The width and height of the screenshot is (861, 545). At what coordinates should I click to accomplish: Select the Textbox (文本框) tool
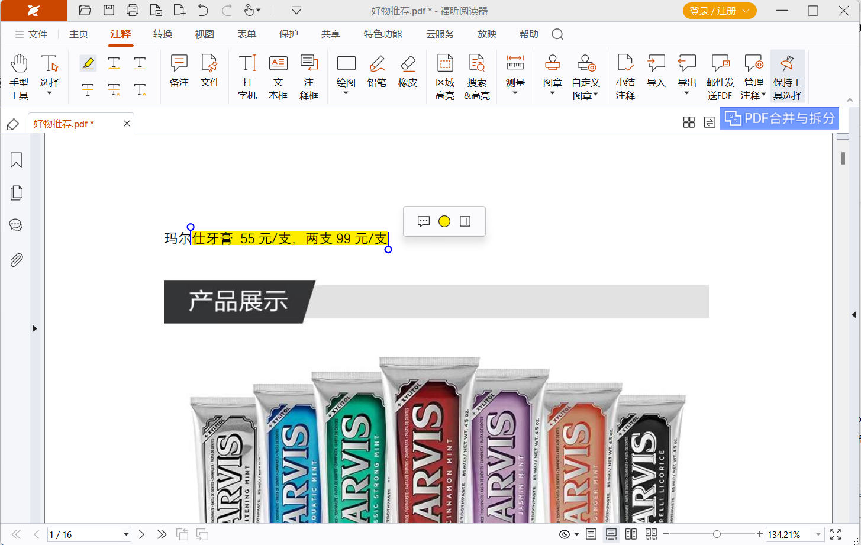pyautogui.click(x=278, y=76)
